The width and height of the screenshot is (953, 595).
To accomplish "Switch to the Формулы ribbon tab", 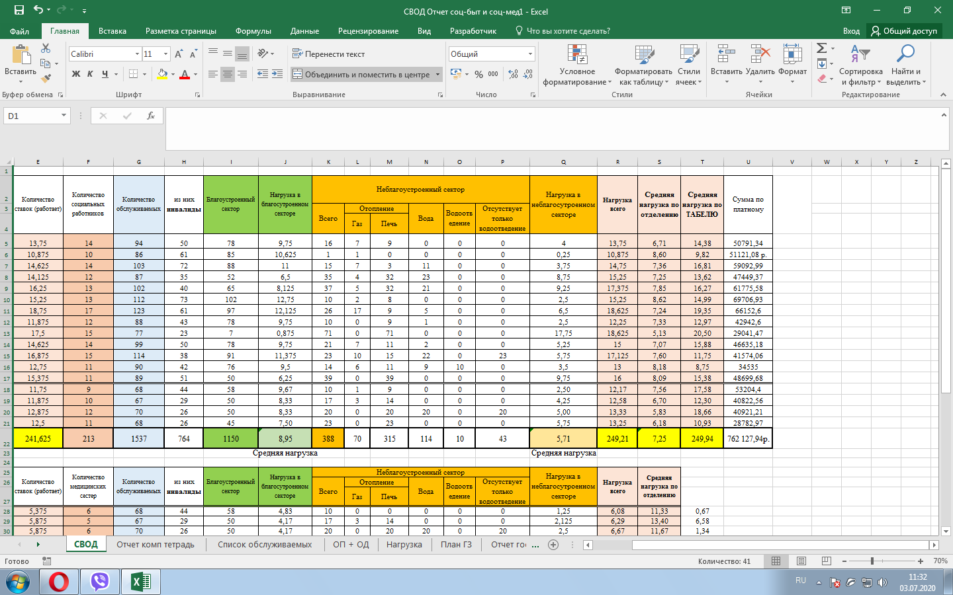I will tap(253, 31).
